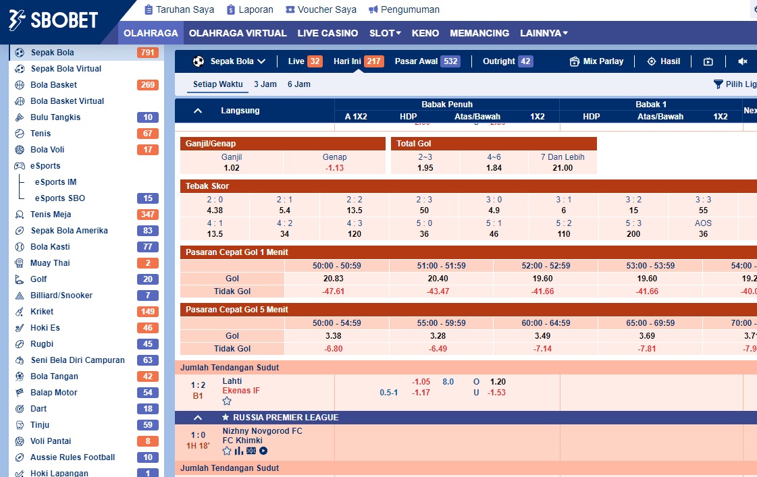Screen dimensions: 757x477
Task: Show Hari Ini matches
Action: coord(358,61)
